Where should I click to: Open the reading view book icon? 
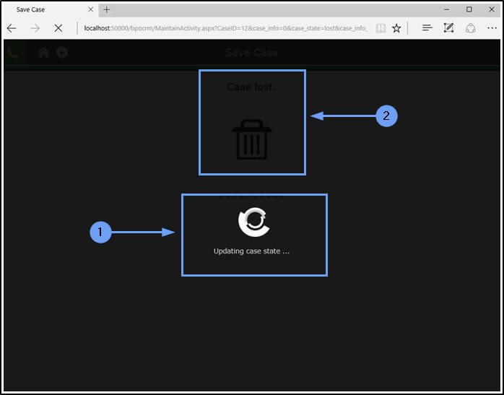click(381, 28)
